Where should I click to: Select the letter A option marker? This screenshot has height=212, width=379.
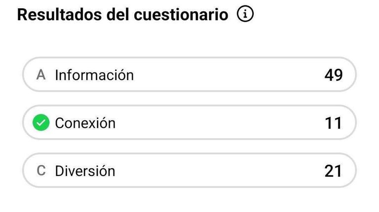tap(41, 74)
